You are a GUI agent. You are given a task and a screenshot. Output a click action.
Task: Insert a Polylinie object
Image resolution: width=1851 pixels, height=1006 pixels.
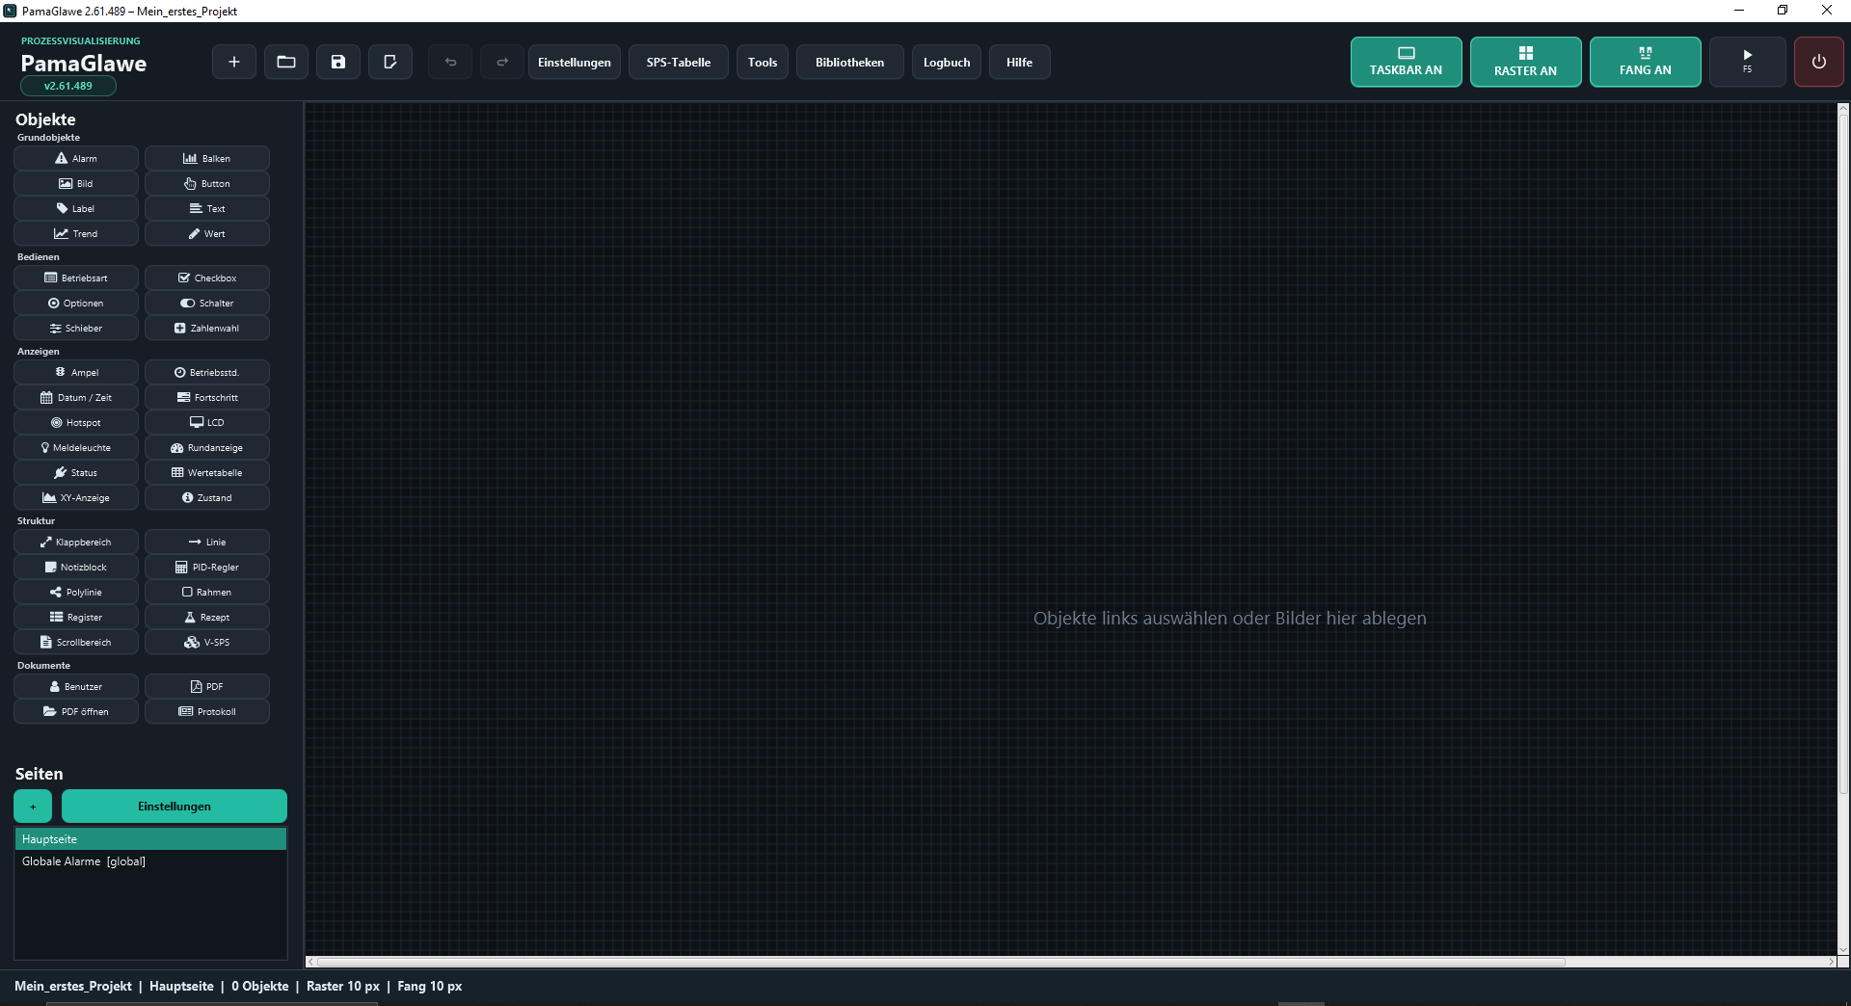76,592
